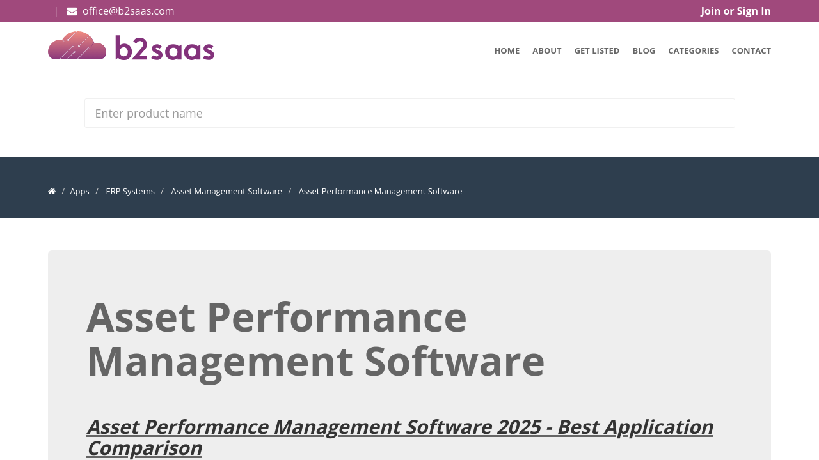819x460 pixels.
Task: Click Asset Performance Management Software breadcrumb
Action: pos(380,191)
